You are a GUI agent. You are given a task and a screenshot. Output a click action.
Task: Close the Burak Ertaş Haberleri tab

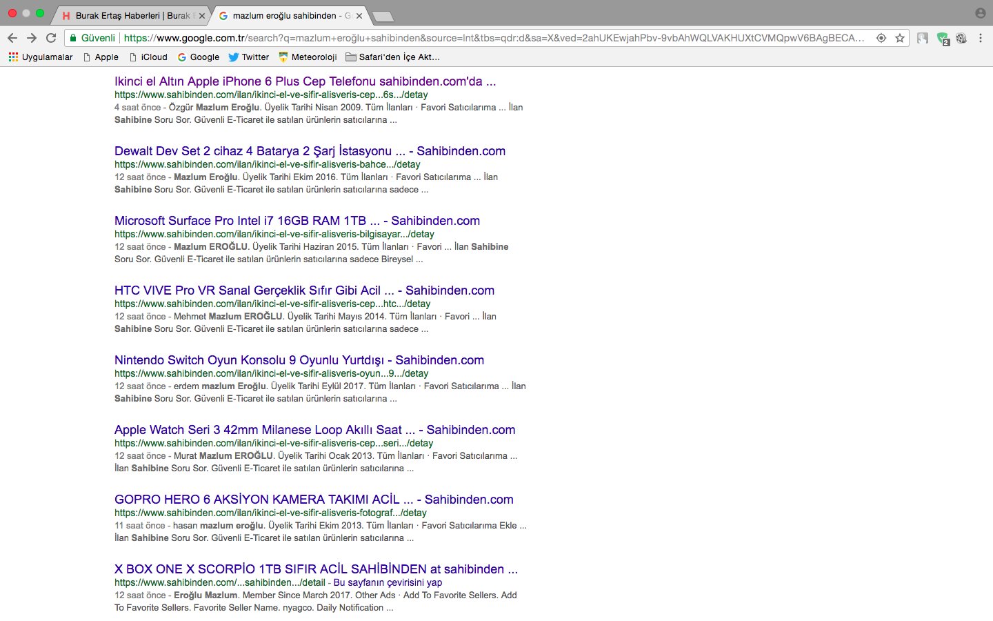click(202, 15)
